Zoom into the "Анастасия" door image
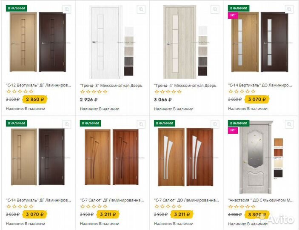Image resolution: width=299 pixels, height=230 pixels. [289, 124]
